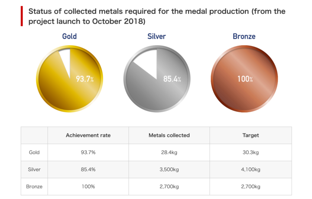Select the Silver row label in table
The width and height of the screenshot is (312, 199).
point(34,170)
